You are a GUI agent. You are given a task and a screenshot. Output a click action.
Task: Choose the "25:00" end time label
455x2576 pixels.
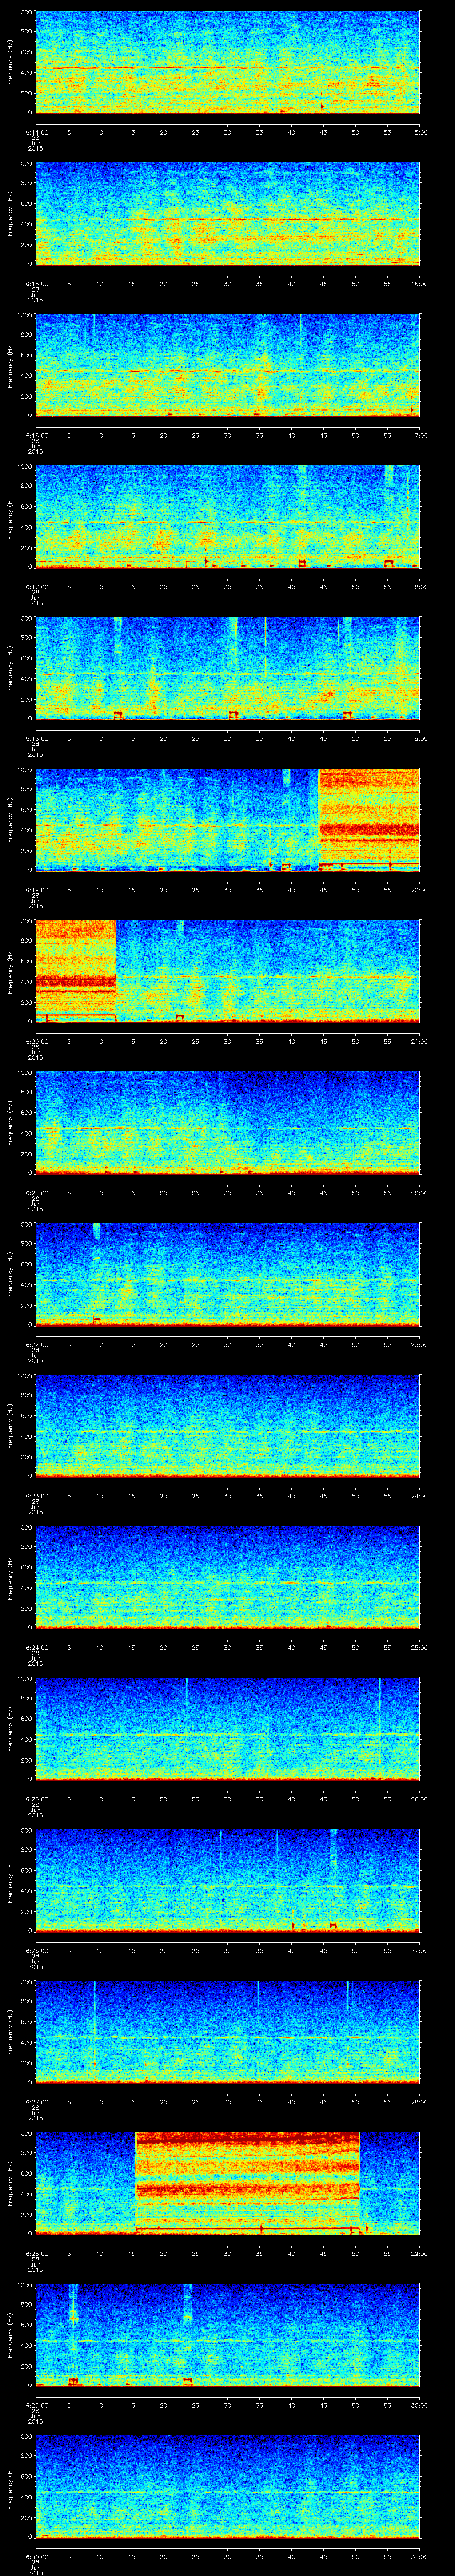(419, 1647)
